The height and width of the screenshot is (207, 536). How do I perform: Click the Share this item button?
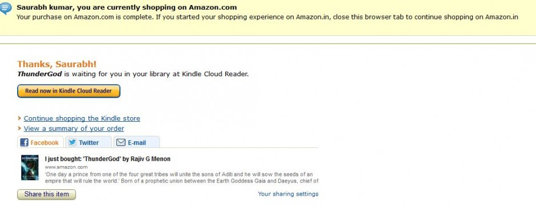(x=47, y=194)
